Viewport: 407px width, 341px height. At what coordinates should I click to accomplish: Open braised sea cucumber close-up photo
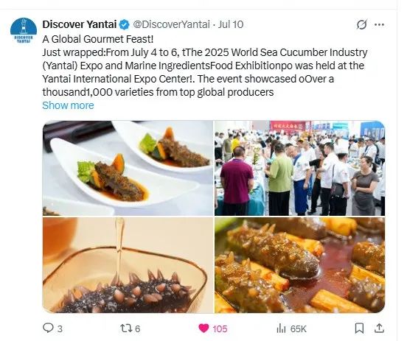pos(300,265)
